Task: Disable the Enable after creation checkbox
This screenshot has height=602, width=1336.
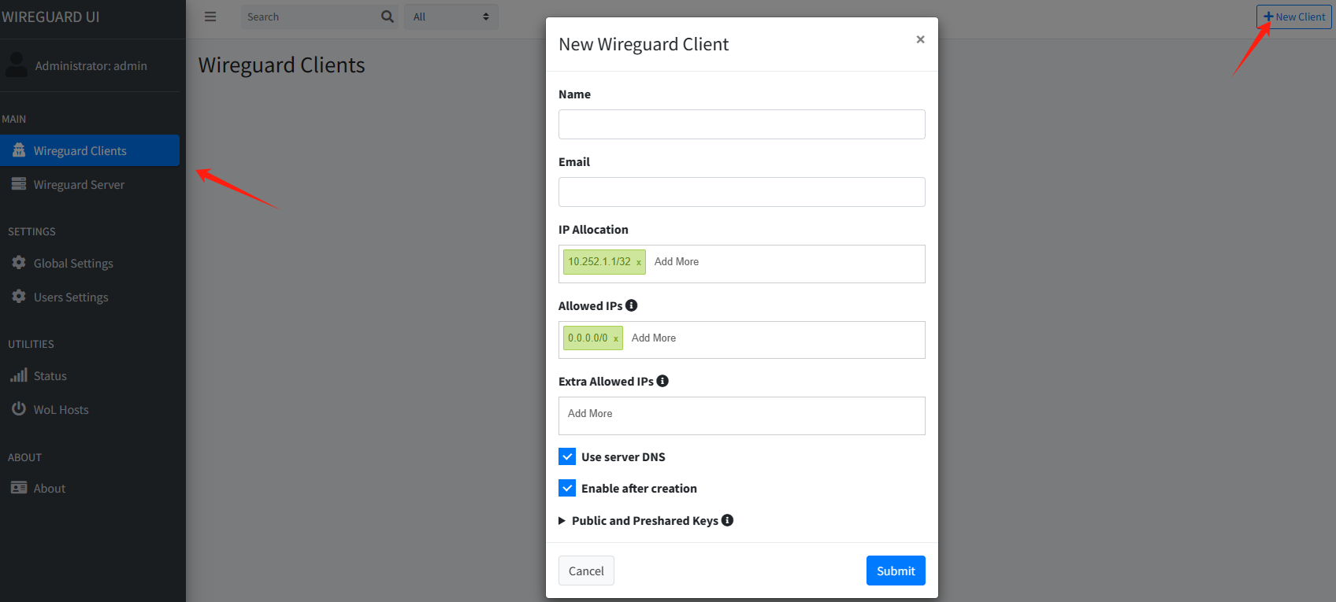Action: click(567, 488)
